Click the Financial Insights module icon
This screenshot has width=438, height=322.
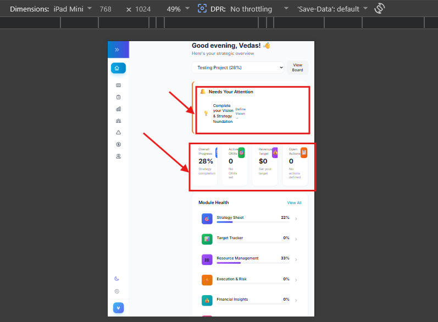(207, 300)
